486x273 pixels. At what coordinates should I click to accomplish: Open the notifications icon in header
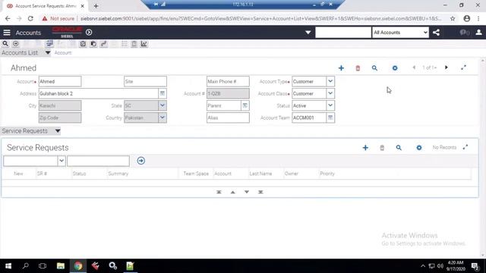[464, 33]
